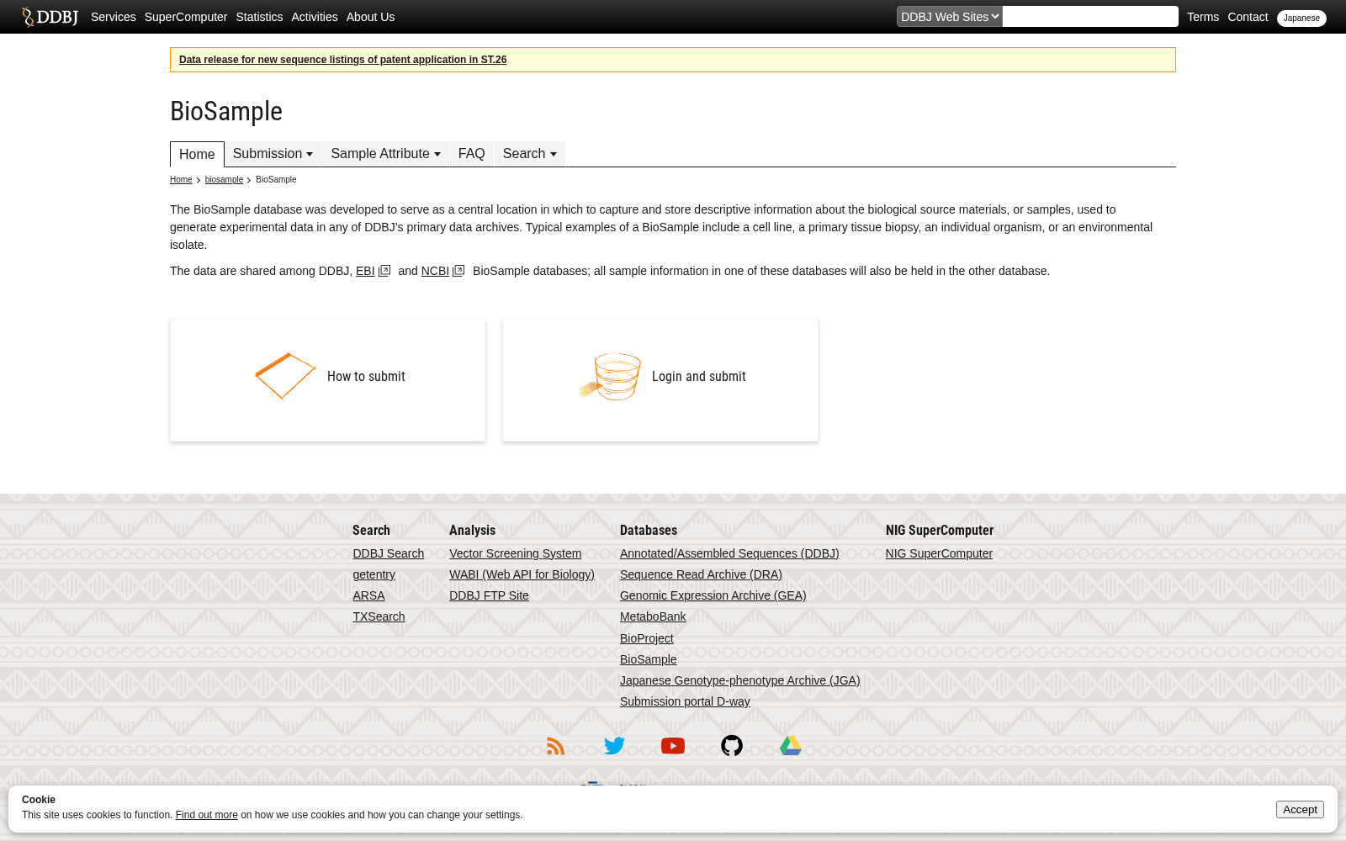Image resolution: width=1346 pixels, height=841 pixels.
Task: Open ARSA footer link
Action: click(368, 595)
